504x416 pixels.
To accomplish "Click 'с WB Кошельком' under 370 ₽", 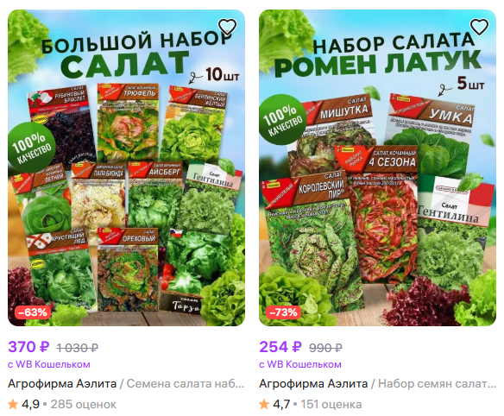I will pos(49,364).
